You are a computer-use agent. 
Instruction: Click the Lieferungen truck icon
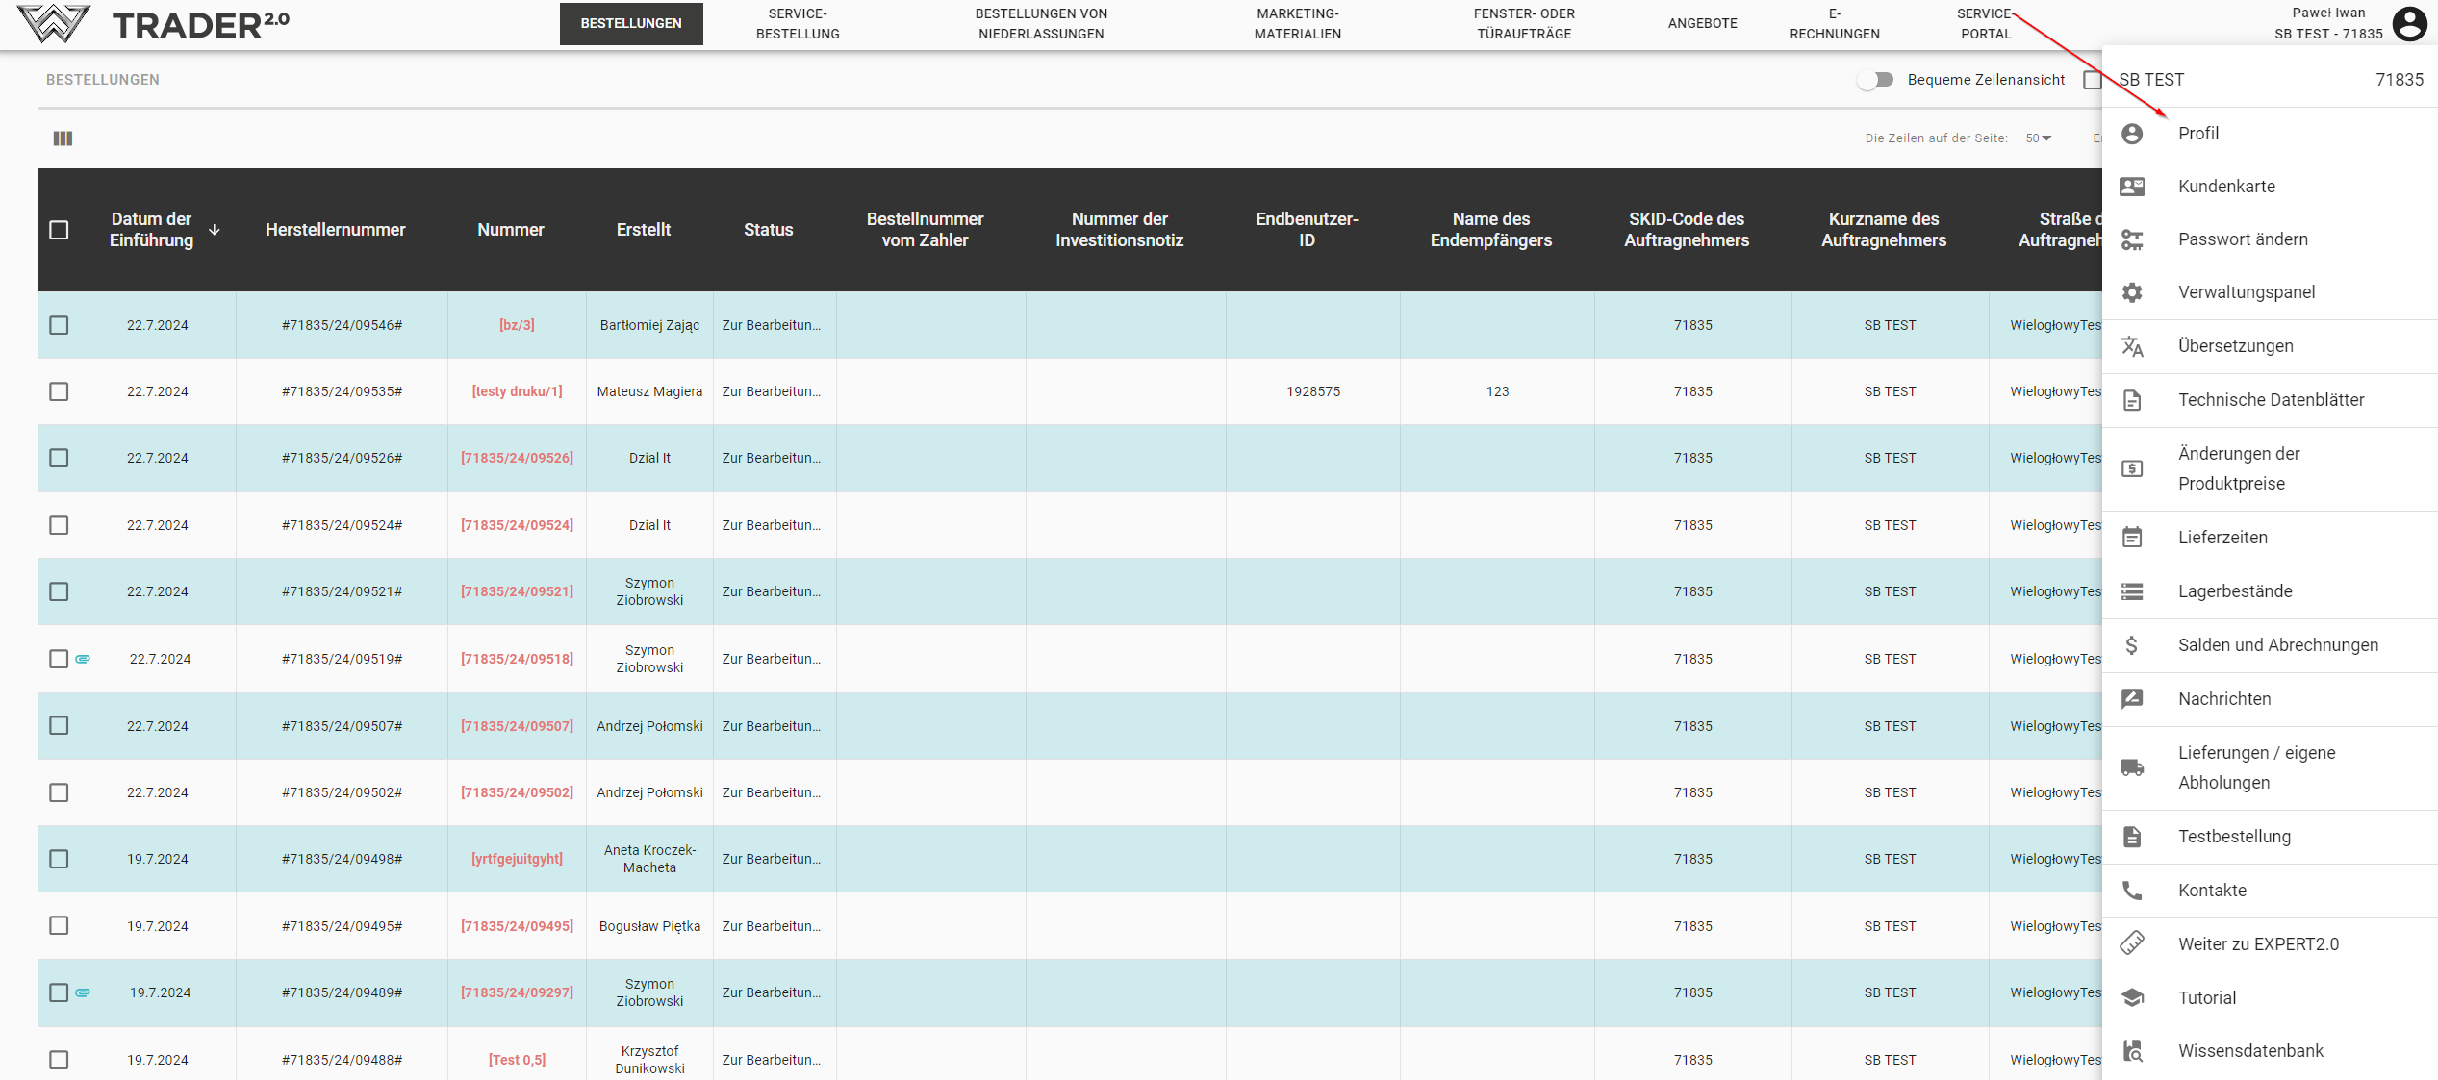[2132, 767]
